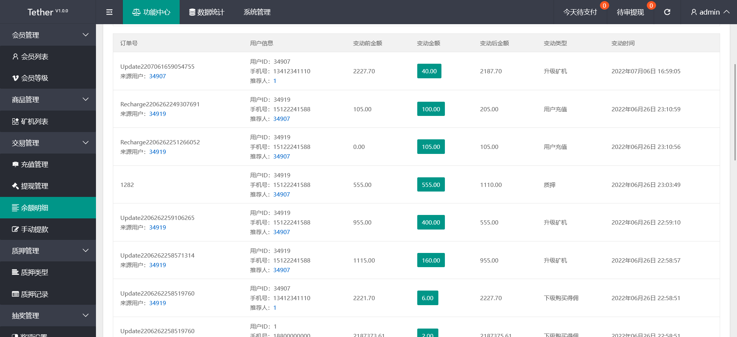Open 提现管理 via its hammer icon
Screen dimensions: 737x337
[15, 186]
